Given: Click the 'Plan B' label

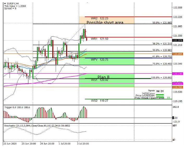Looking at the screenshot, I should [103, 77].
